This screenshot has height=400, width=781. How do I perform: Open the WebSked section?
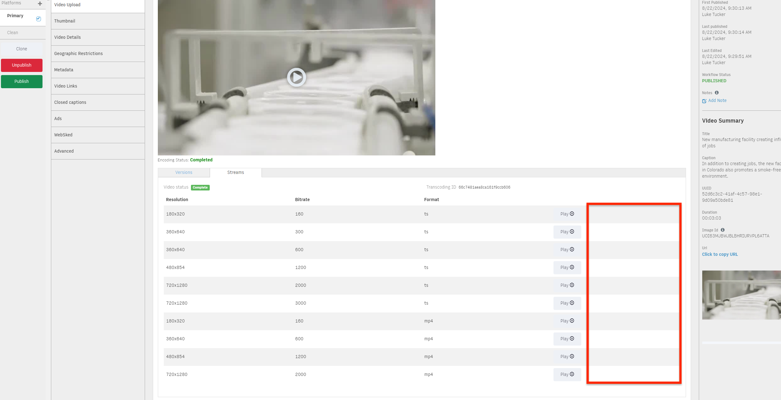98,135
